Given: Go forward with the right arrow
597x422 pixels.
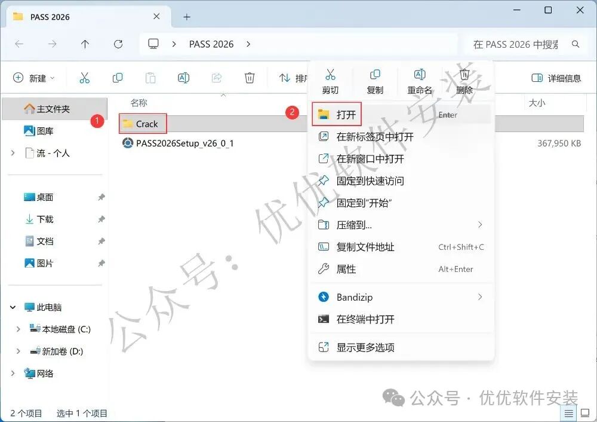Looking at the screenshot, I should pos(52,44).
